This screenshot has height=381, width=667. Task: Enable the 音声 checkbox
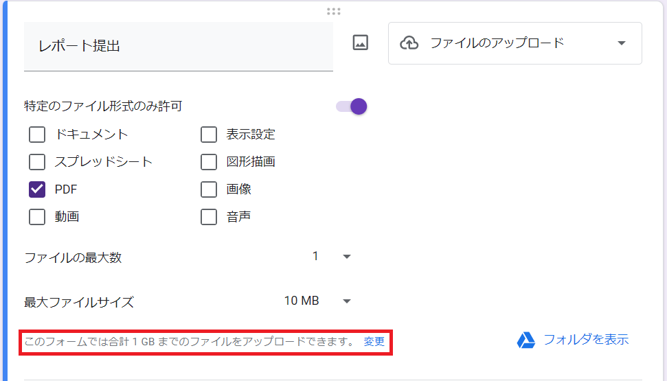pos(209,217)
